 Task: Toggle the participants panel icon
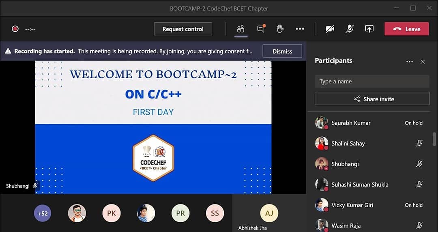click(240, 29)
